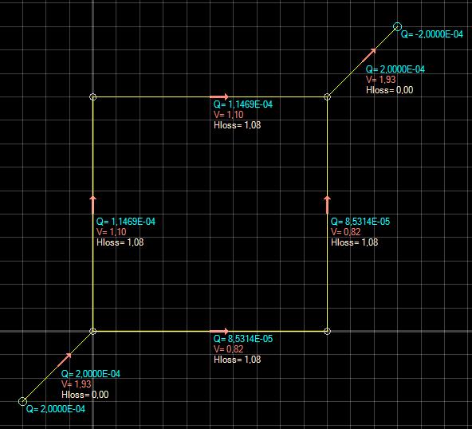Screen dimensions: 472x429
Task: Click bottom pipe's Q= 8,5314E-05 label
Action: 243,339
